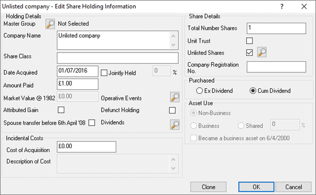Open the Operative Events lookup

click(x=174, y=97)
